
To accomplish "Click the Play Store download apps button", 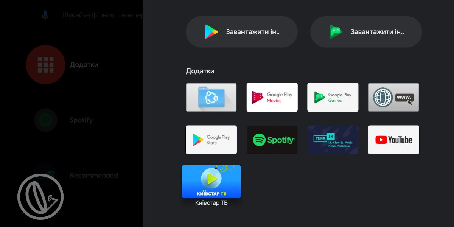I will click(241, 32).
